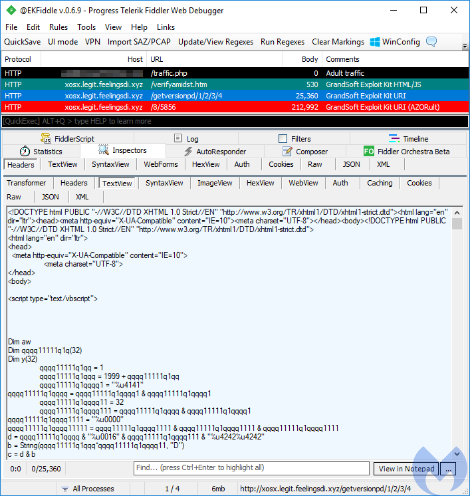Open the response Cookies tab

[419, 183]
